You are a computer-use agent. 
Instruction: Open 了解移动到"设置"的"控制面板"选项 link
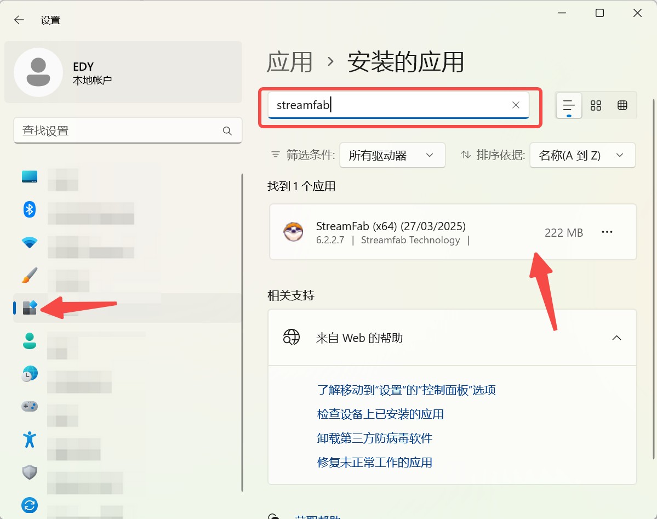[407, 390]
